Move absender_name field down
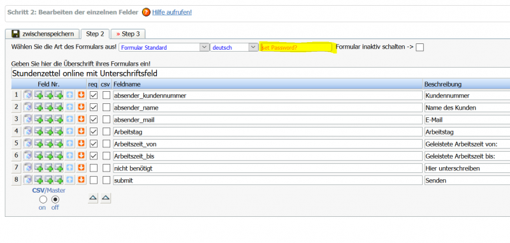Image resolution: width=510 pixels, height=243 pixels. (82, 107)
